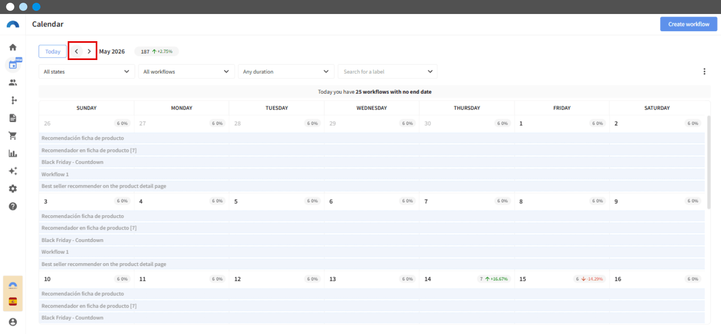The width and height of the screenshot is (721, 334).
Task: Open the help question mark icon
Action: pos(13,206)
